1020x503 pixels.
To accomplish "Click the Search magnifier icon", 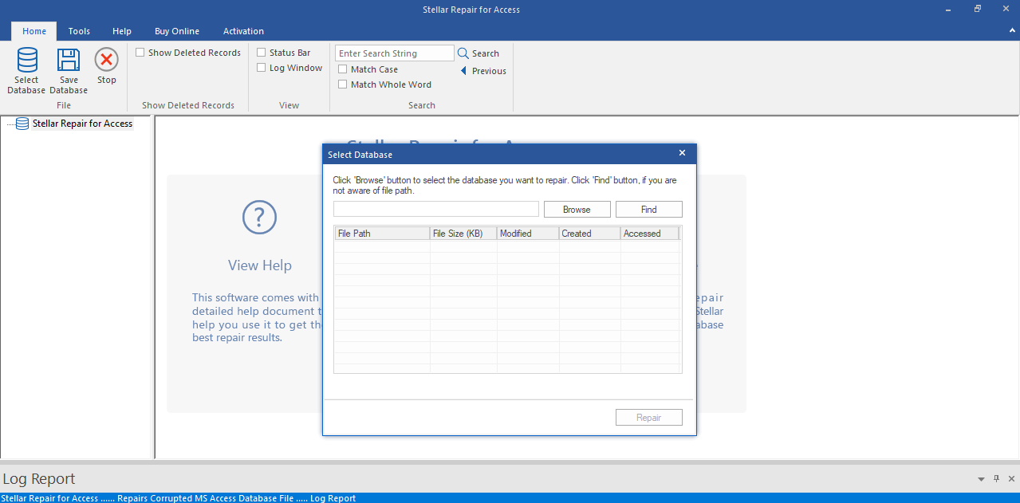I will [463, 53].
